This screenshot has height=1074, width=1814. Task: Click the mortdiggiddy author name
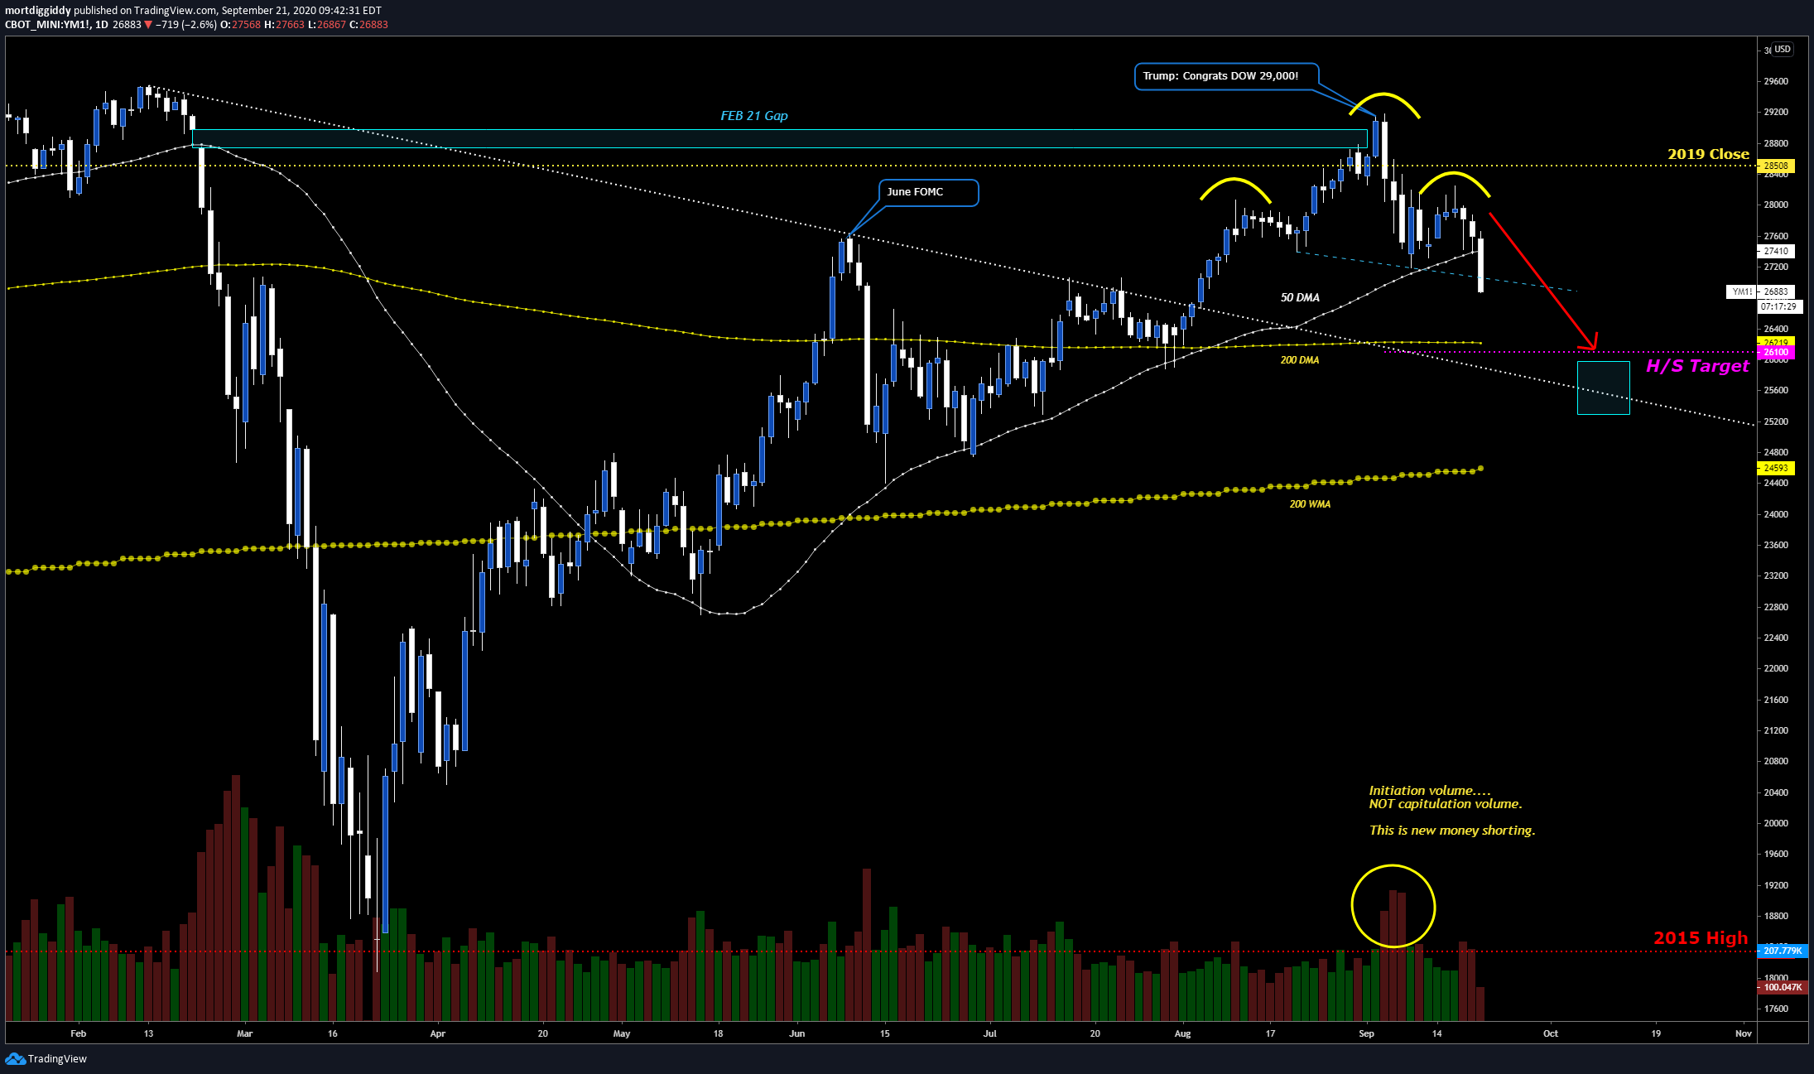[38, 11]
